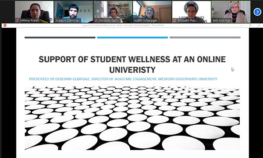Click the Presented by Deborah Eldridge subtitle
Viewport: 263px width, 158px height.
(123, 79)
